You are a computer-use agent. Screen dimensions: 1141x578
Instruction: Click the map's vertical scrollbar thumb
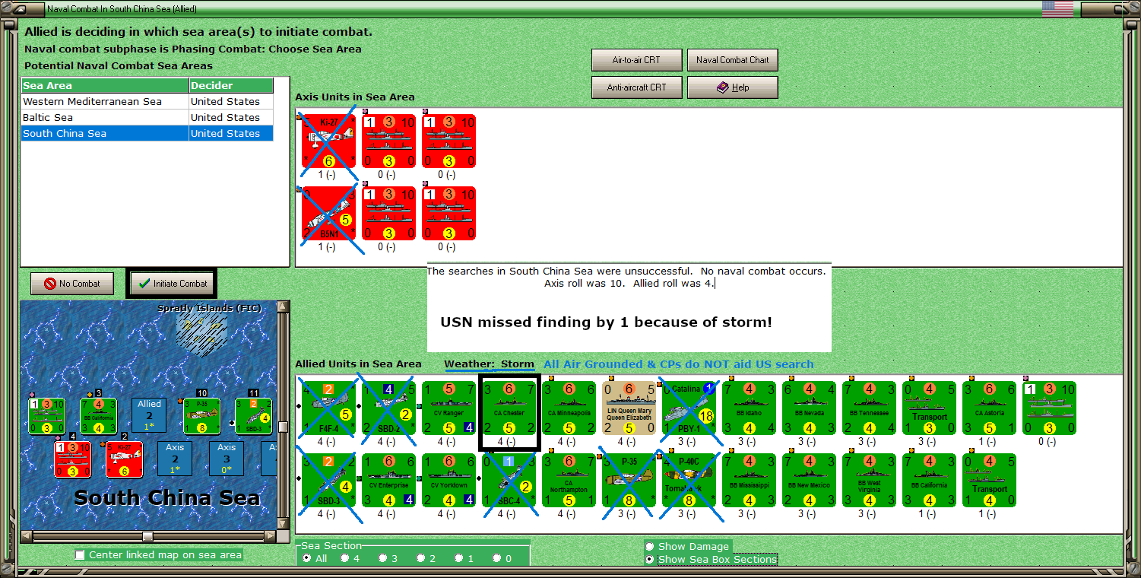point(284,427)
